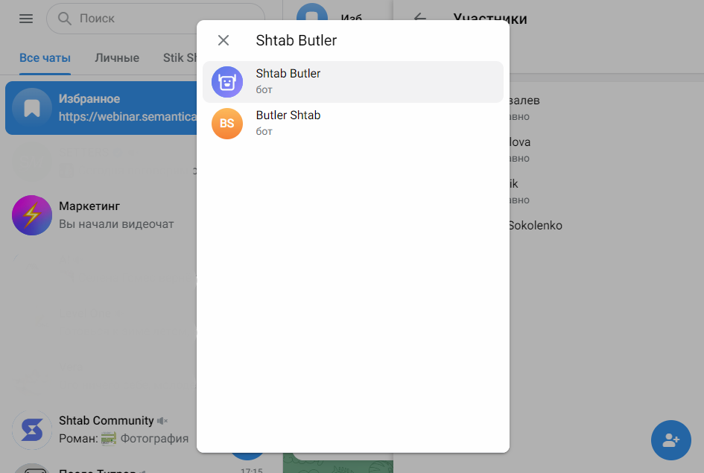The image size is (704, 473).
Task: Click the magnifier search icon
Action: (x=65, y=19)
